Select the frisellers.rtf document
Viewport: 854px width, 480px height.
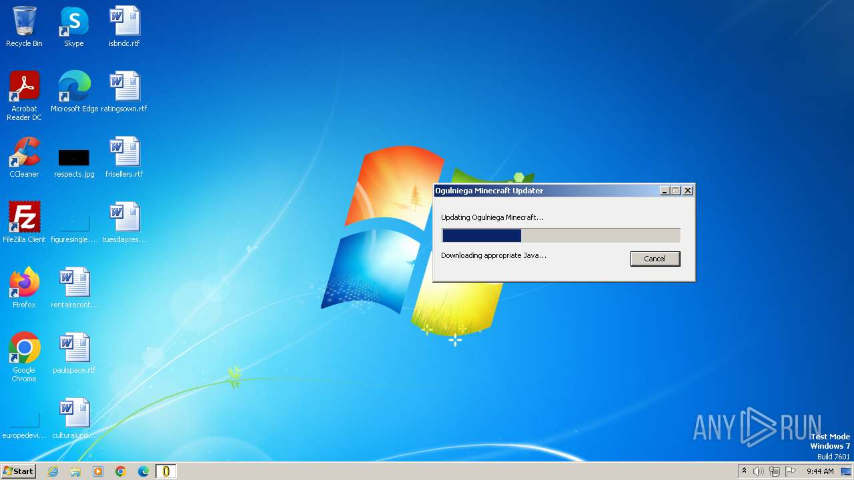tap(124, 157)
